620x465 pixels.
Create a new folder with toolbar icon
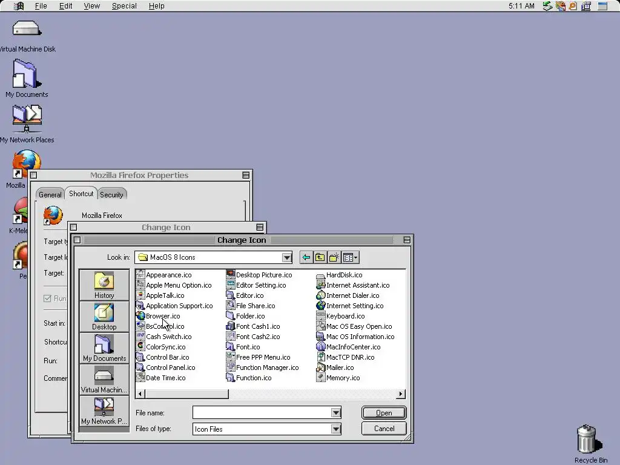pos(334,257)
